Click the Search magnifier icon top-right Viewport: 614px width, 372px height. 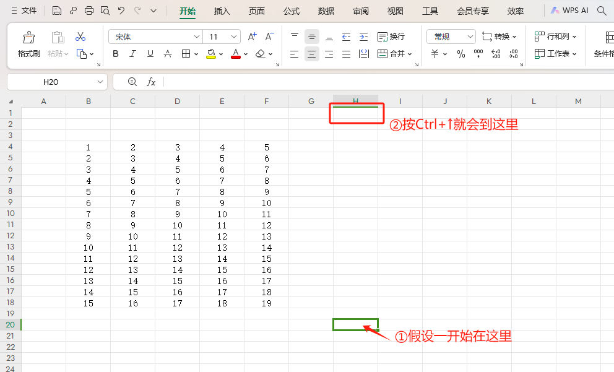(x=602, y=11)
